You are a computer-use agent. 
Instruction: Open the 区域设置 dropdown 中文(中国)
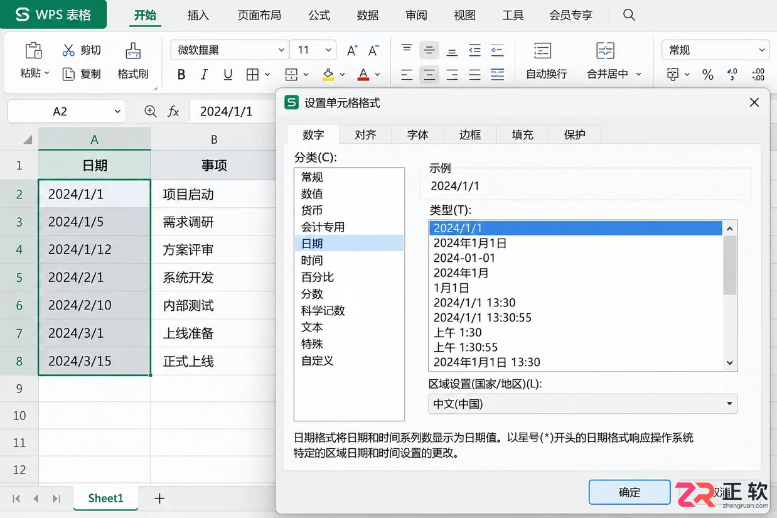coord(583,404)
